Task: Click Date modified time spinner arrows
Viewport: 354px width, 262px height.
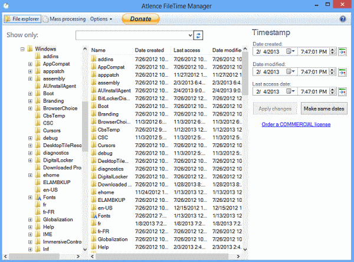Action: point(333,72)
